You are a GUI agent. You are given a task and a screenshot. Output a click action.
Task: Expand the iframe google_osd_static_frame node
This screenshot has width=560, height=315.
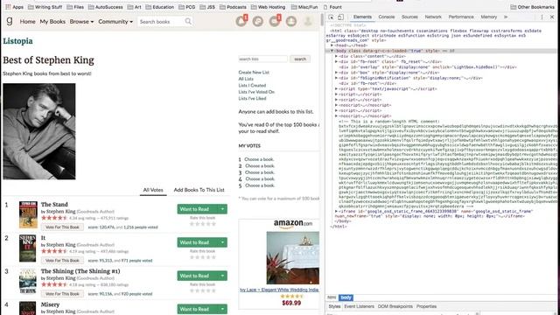coord(336,211)
